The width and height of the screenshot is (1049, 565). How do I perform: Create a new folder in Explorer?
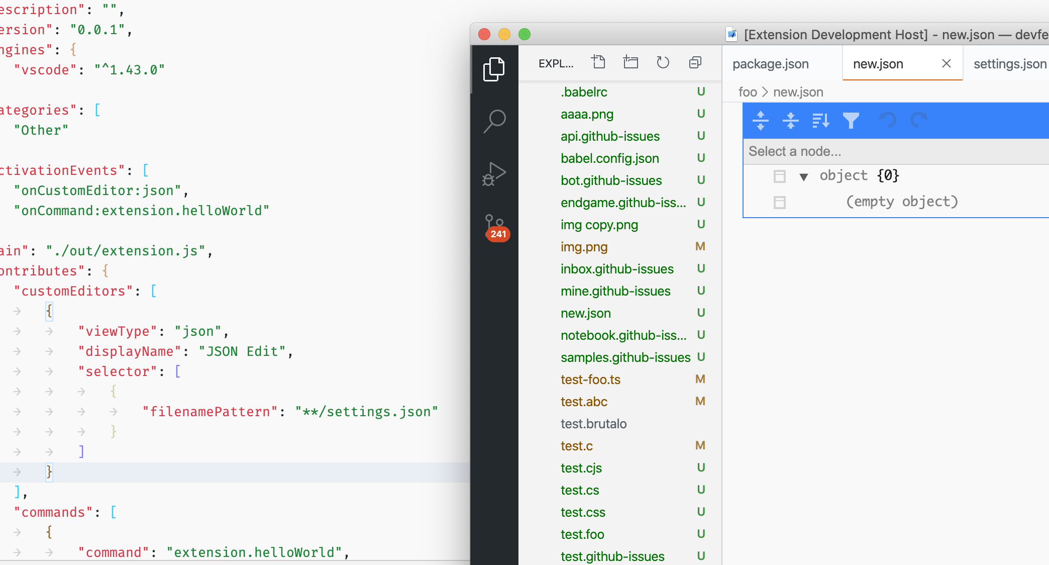(x=631, y=62)
